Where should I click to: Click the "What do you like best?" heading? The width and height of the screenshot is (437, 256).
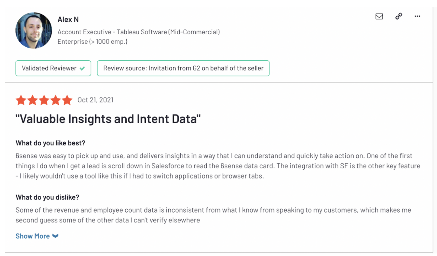pyautogui.click(x=50, y=143)
